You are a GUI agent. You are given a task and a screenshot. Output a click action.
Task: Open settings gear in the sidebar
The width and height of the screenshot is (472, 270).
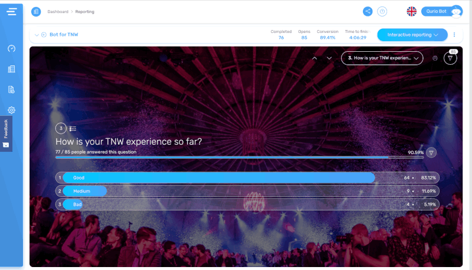click(11, 110)
